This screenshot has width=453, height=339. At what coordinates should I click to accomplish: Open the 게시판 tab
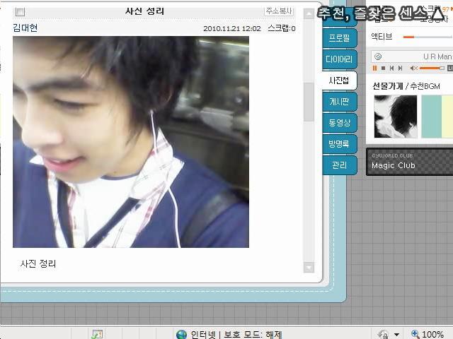point(339,102)
